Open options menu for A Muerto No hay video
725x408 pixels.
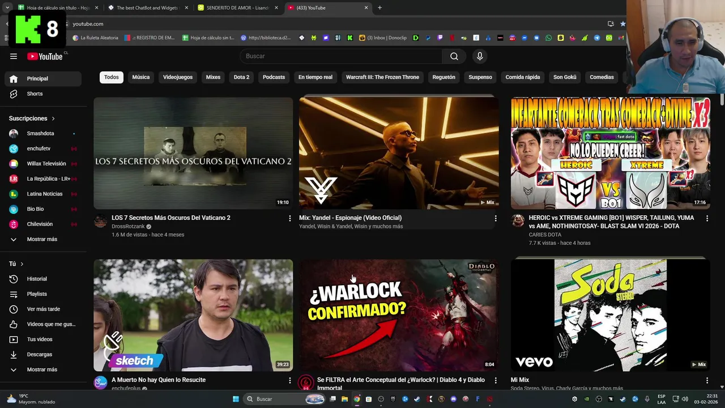(290, 380)
